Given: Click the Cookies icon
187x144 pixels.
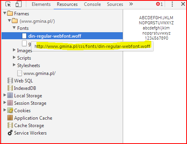Looking at the screenshot, I should pos(10,110).
